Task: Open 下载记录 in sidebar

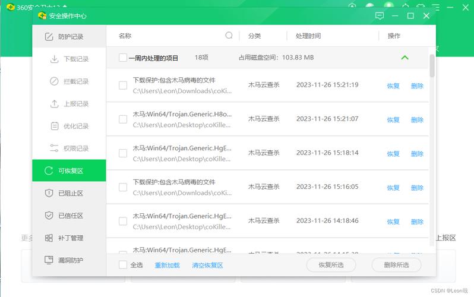Action: (69, 59)
